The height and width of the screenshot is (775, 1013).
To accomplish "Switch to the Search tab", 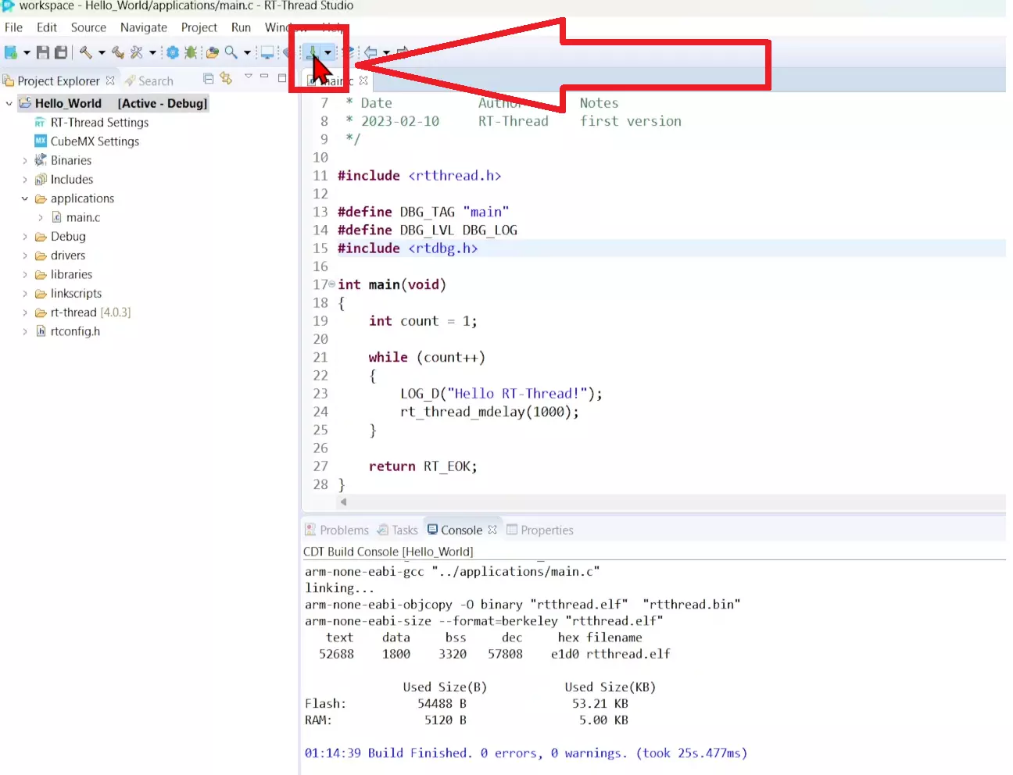I will click(x=149, y=80).
